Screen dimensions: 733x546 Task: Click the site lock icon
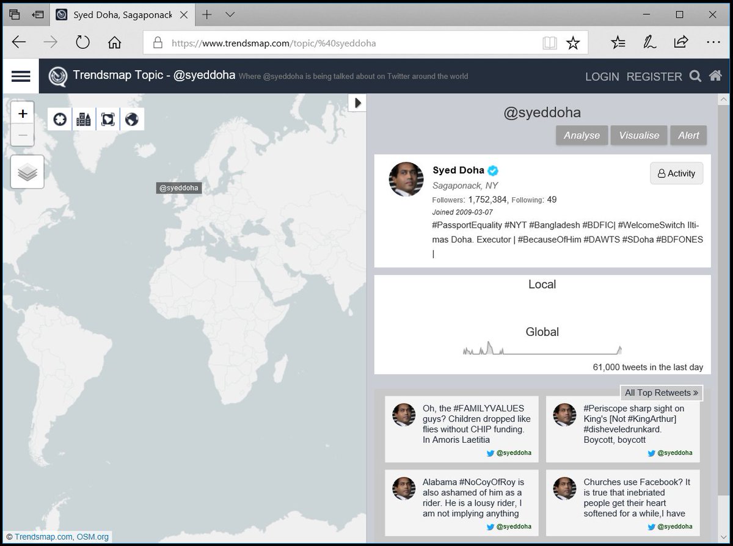tap(158, 43)
